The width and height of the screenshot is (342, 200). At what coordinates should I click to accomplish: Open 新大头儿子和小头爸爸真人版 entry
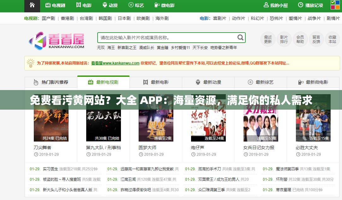coord(67,190)
